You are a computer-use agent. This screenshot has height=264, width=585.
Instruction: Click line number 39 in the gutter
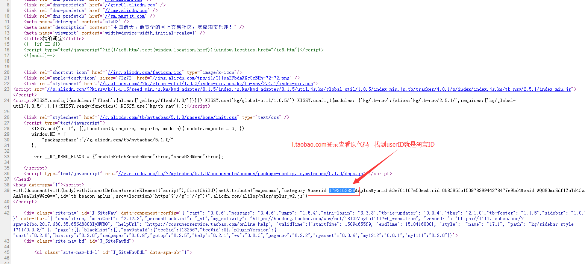[x=6, y=190]
